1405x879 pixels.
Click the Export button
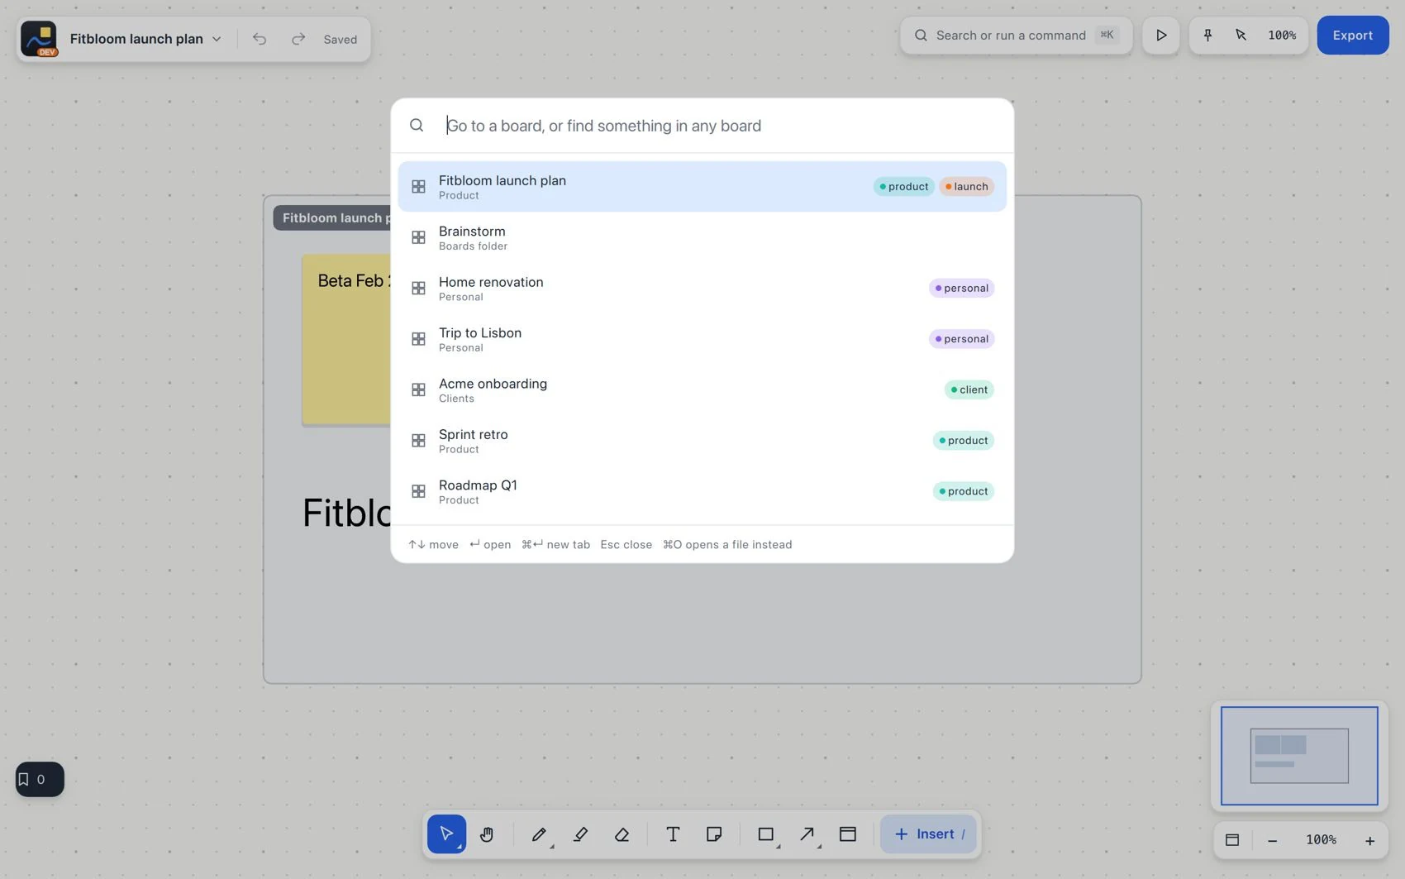coord(1353,35)
